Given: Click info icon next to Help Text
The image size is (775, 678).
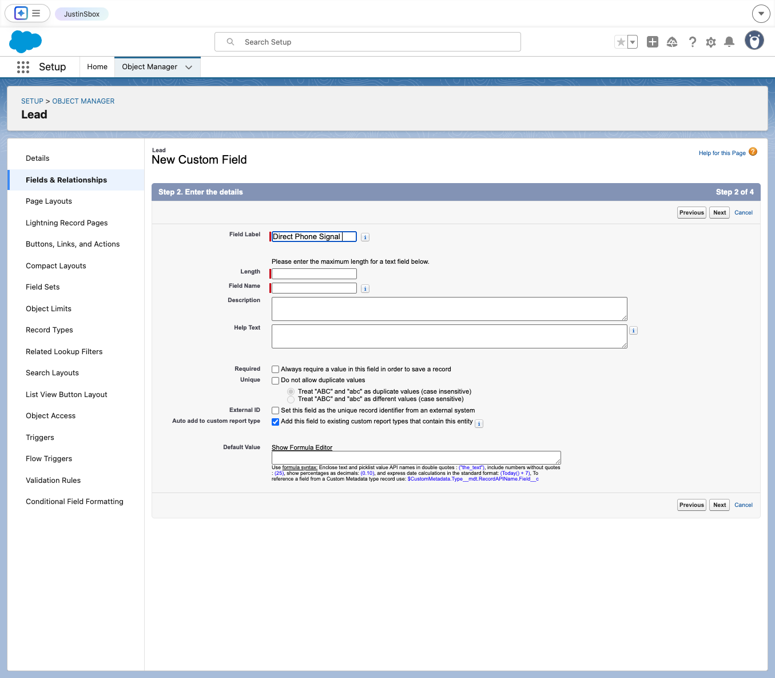Looking at the screenshot, I should 633,330.
